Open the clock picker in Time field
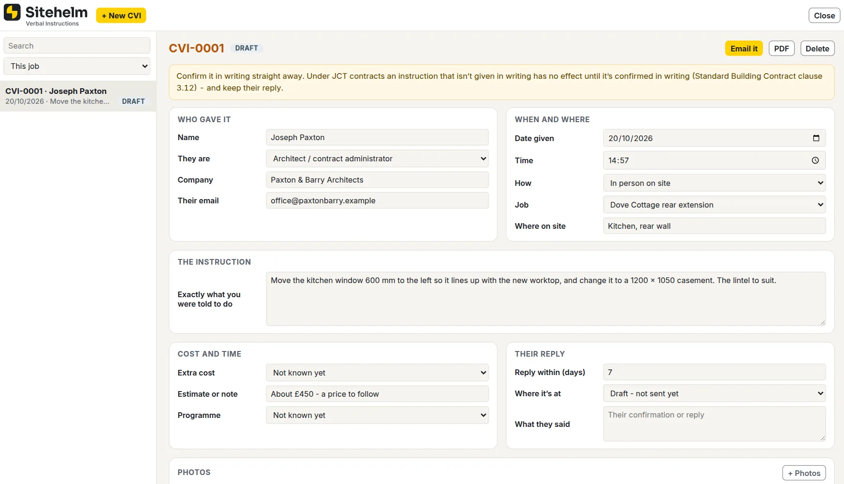 (815, 160)
